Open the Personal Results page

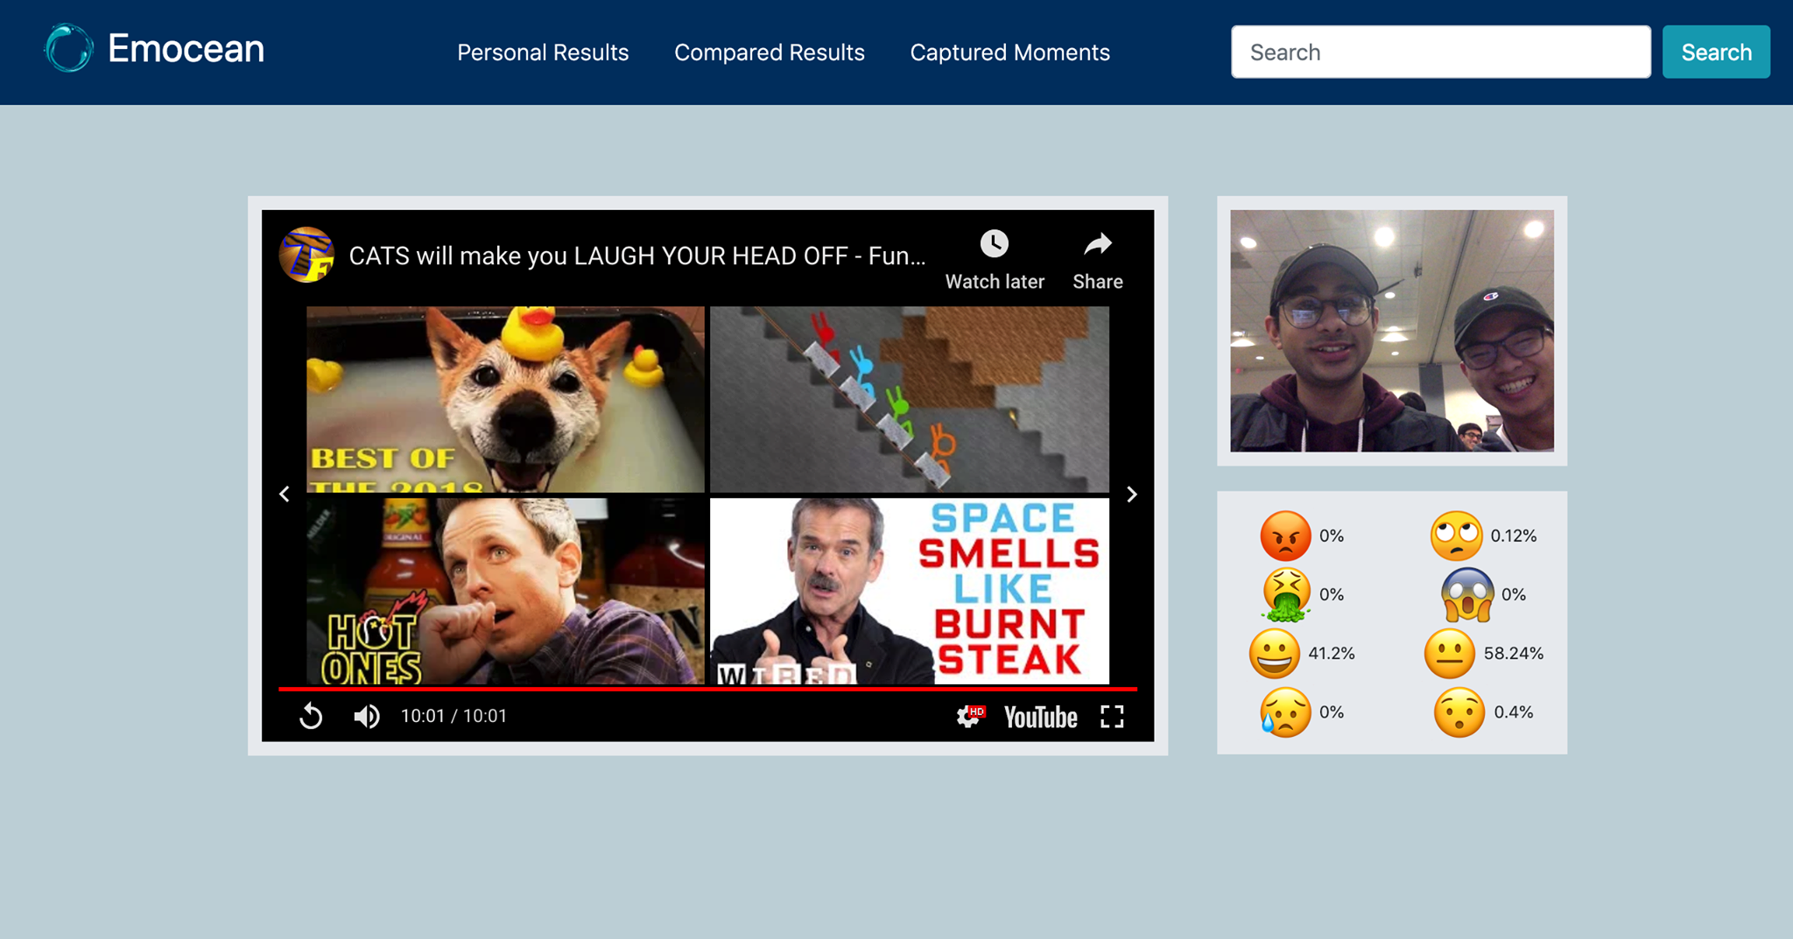click(543, 53)
